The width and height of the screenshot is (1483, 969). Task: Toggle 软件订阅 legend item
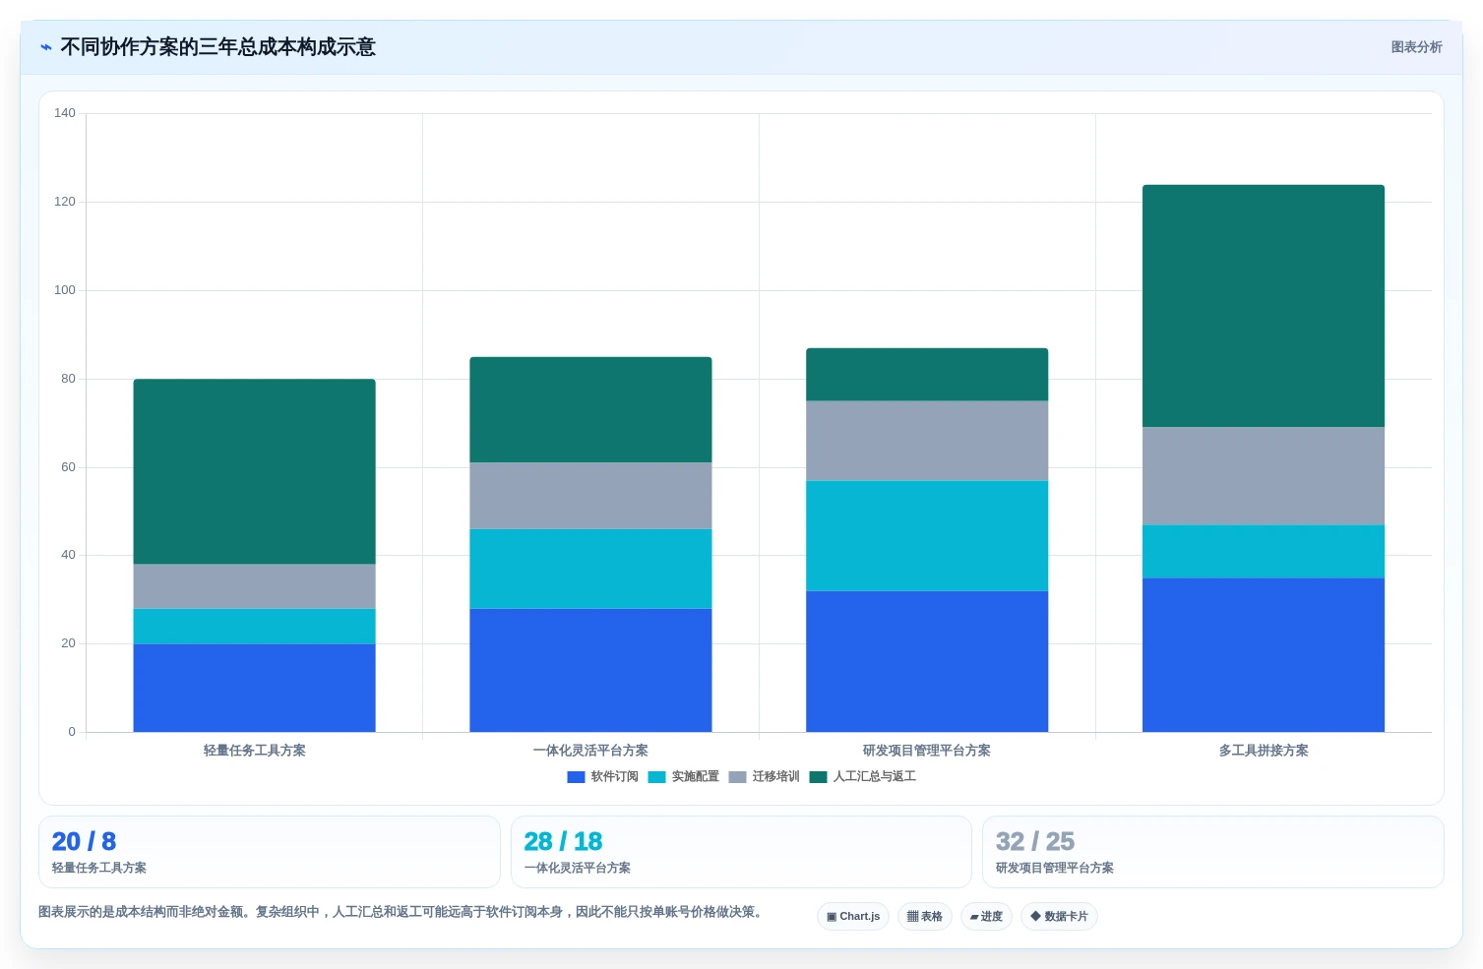coord(603,776)
